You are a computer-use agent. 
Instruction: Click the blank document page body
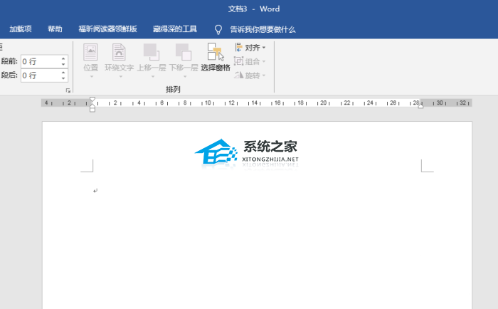[x=256, y=242]
